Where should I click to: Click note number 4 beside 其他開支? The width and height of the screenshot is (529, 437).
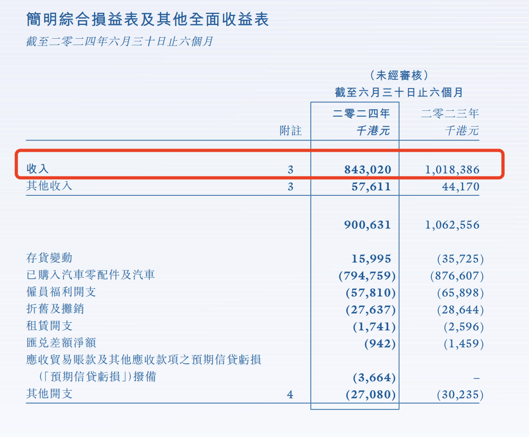[x=290, y=395]
